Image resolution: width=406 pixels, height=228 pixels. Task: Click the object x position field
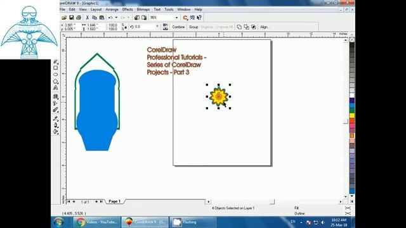click(69, 25)
